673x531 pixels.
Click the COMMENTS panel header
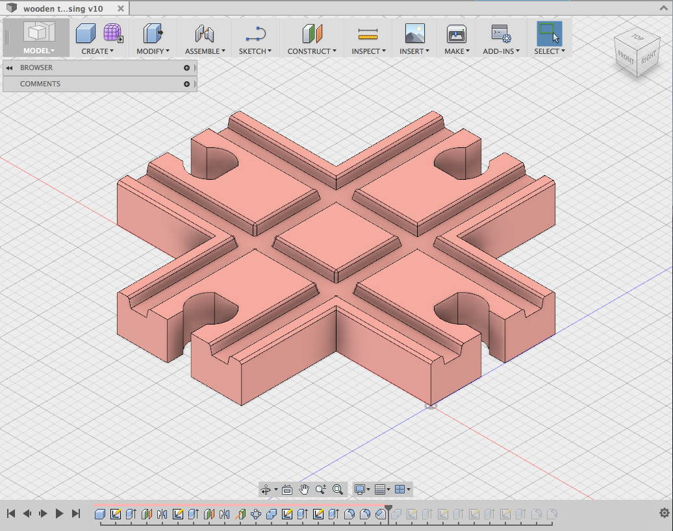point(99,84)
